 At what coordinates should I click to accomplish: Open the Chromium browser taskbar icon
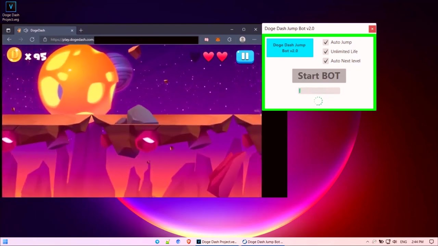178,242
